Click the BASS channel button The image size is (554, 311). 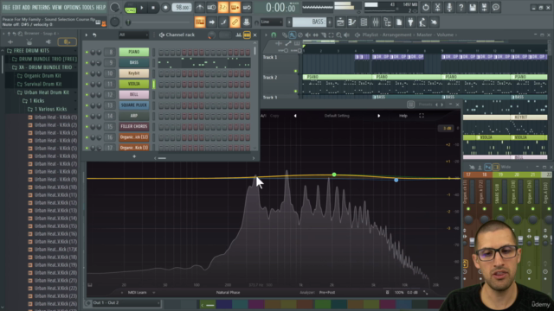click(134, 62)
